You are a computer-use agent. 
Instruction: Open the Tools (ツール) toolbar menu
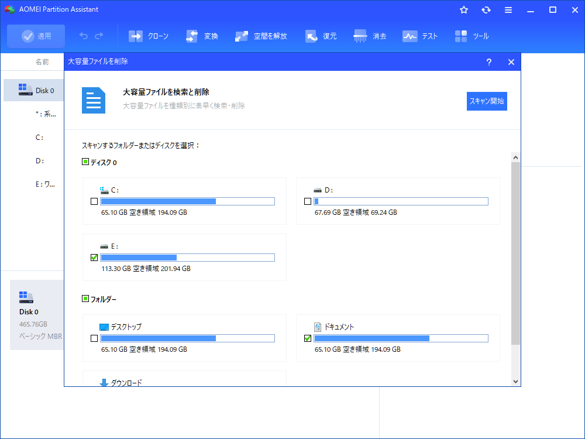tap(472, 36)
